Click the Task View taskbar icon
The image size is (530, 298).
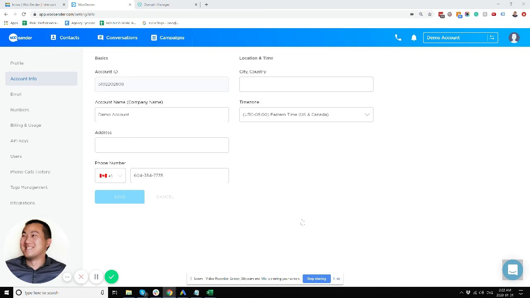click(x=115, y=293)
